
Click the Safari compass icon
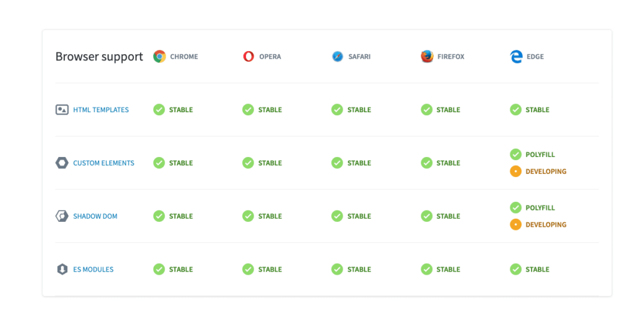338,57
